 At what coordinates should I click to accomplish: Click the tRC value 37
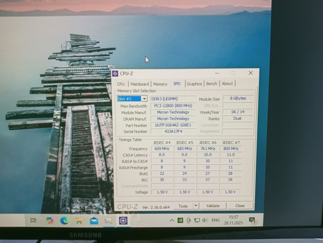208,180
